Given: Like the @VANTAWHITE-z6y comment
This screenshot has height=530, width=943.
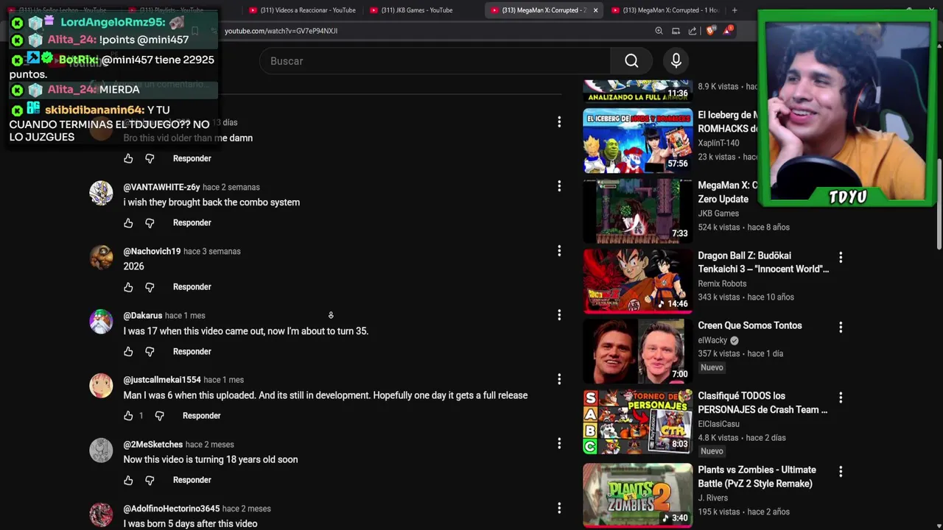Looking at the screenshot, I should tap(128, 223).
